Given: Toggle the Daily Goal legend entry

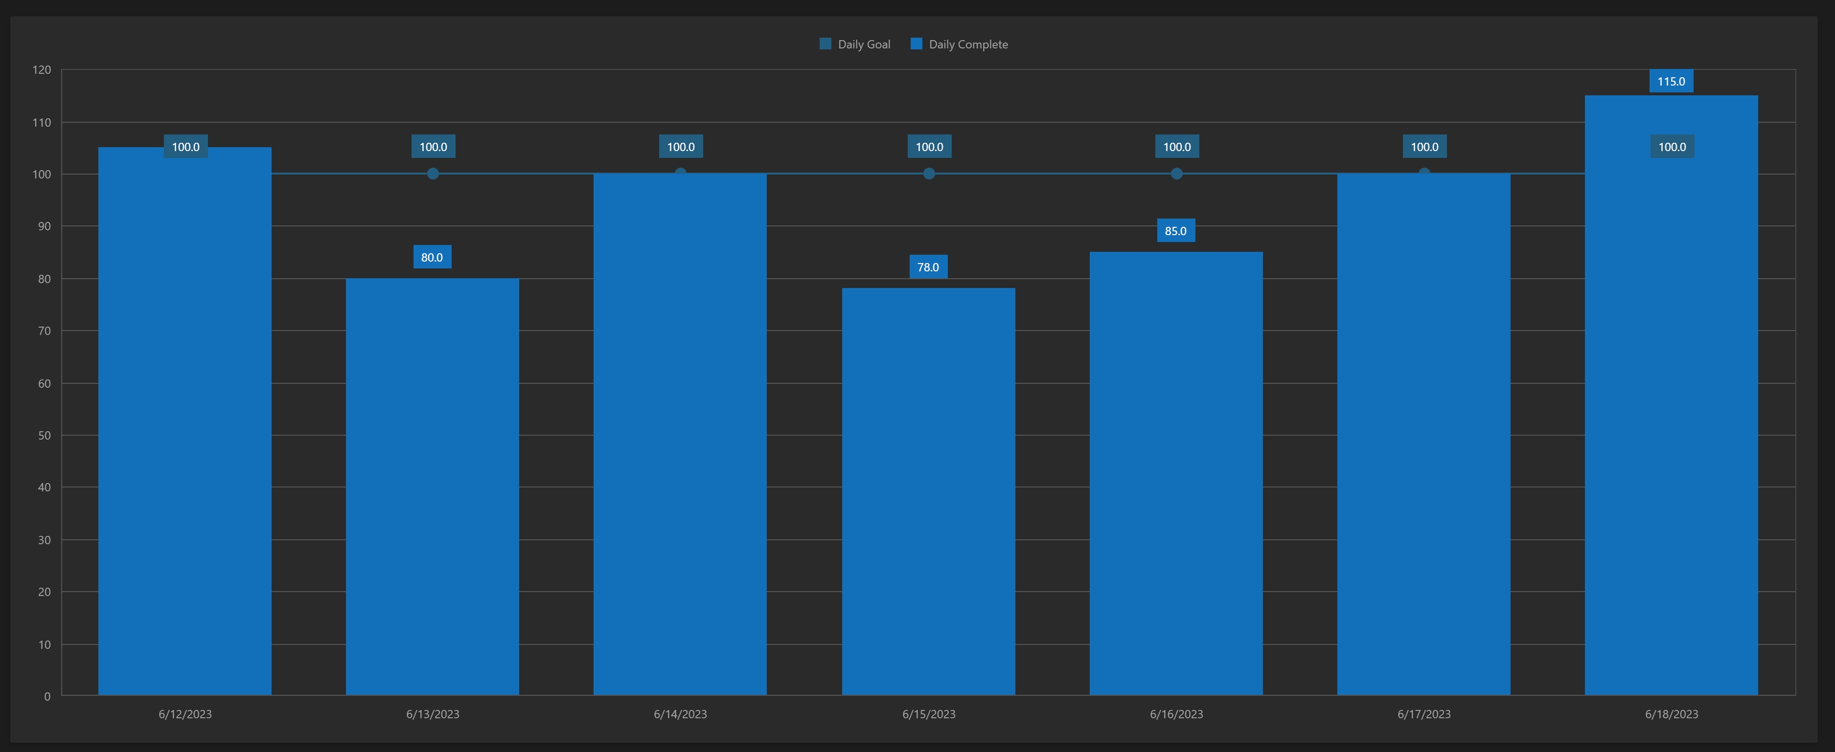Looking at the screenshot, I should (x=863, y=44).
